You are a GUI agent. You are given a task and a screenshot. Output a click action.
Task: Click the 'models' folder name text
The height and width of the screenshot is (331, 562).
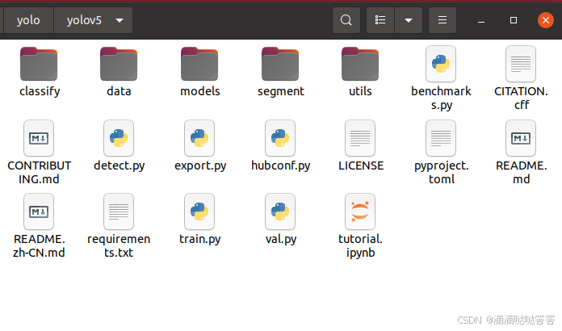(x=200, y=91)
